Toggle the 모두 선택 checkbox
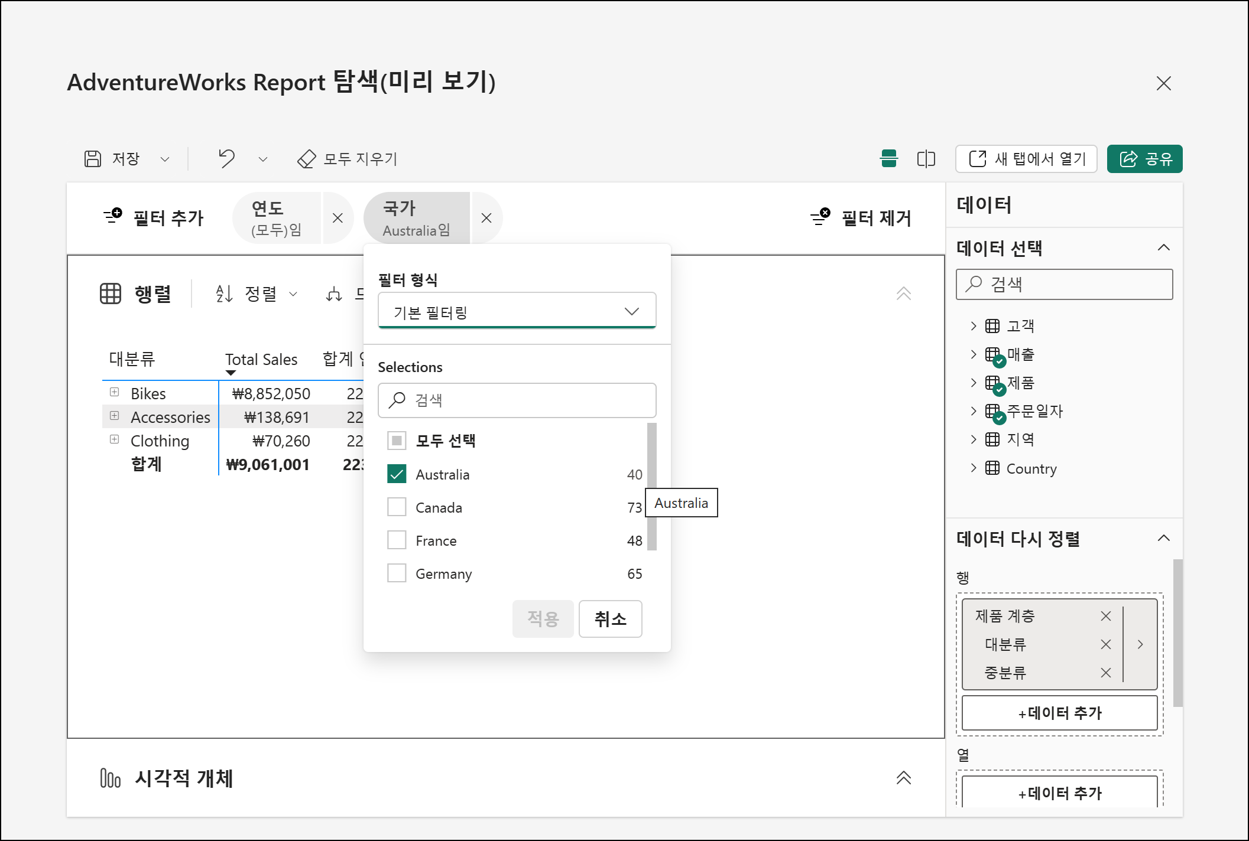Image resolution: width=1249 pixels, height=841 pixels. pos(397,441)
